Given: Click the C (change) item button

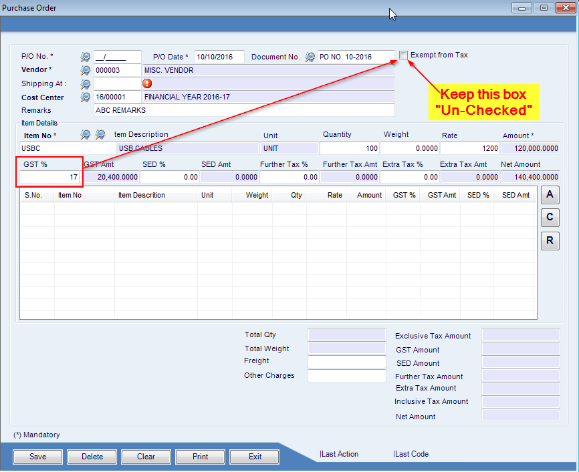Looking at the screenshot, I should pos(550,218).
